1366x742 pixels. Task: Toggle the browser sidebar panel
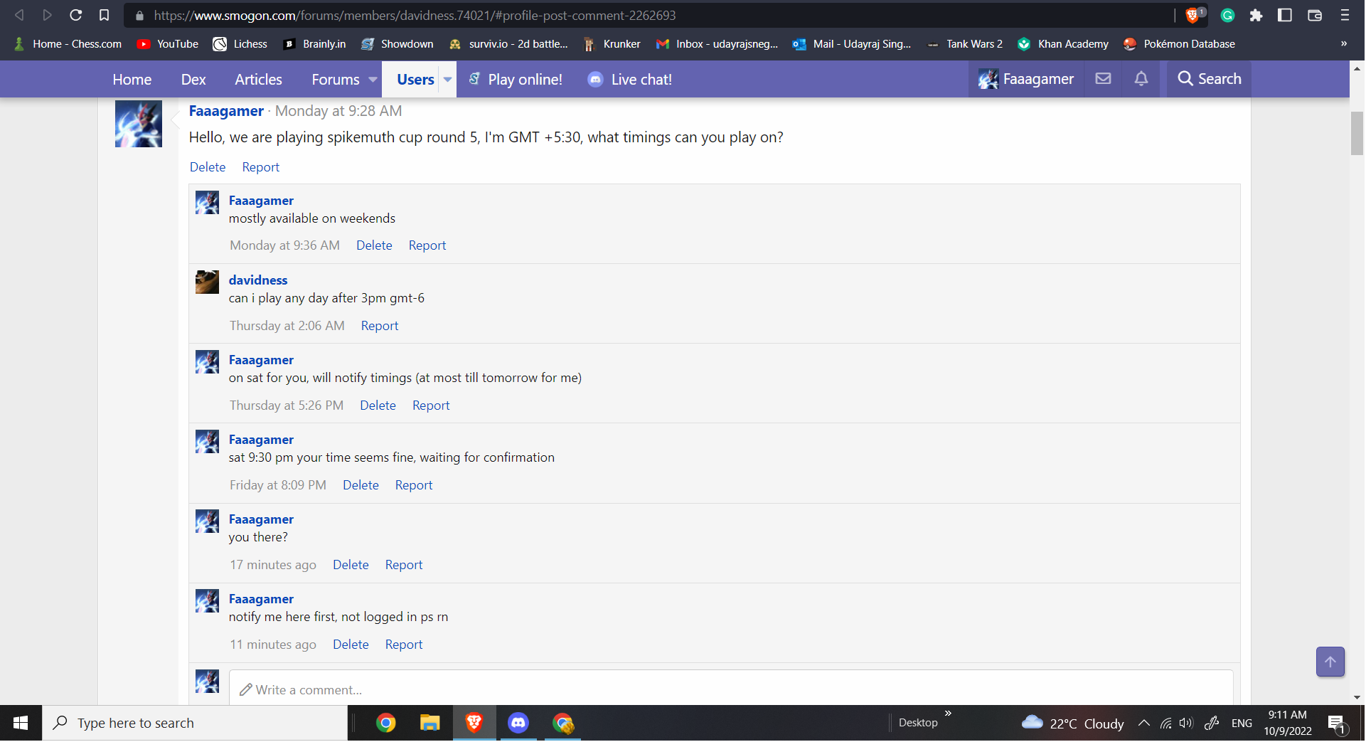pos(1284,15)
